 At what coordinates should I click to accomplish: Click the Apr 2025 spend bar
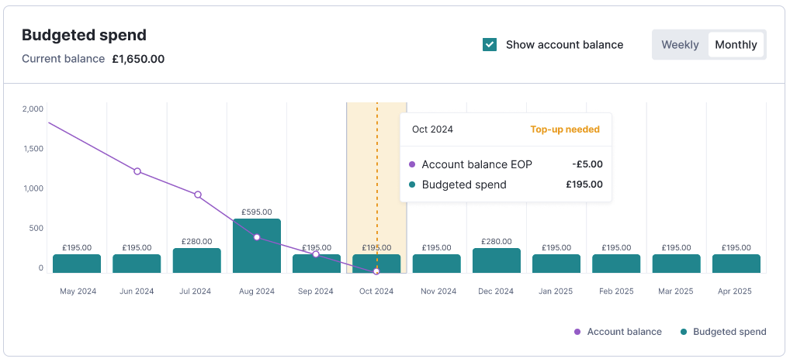tap(736, 264)
